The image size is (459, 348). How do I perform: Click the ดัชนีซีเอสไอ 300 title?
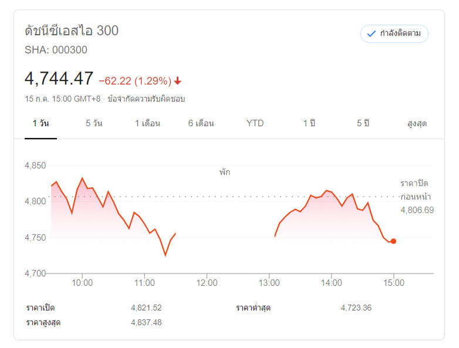point(72,31)
